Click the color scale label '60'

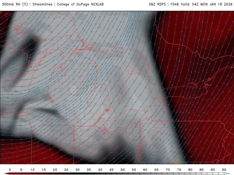[145, 170]
